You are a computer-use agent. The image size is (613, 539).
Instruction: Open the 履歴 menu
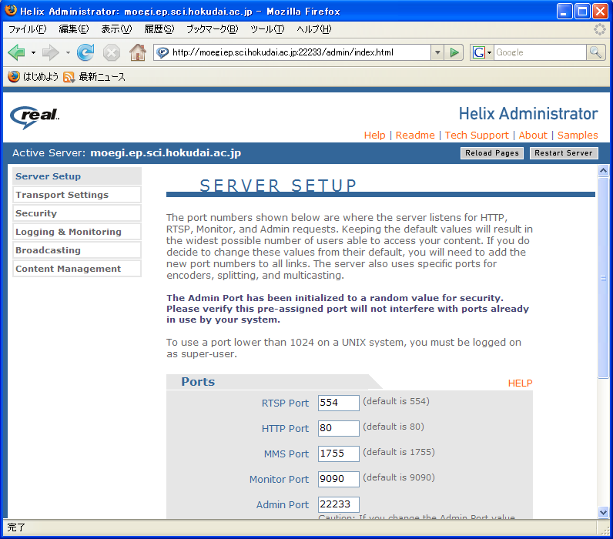point(159,29)
